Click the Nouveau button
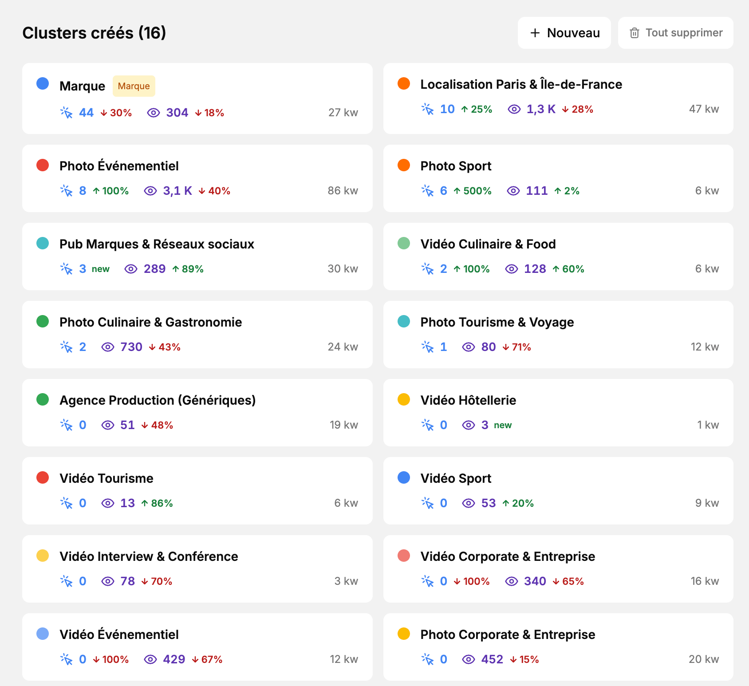749x686 pixels. [x=564, y=33]
